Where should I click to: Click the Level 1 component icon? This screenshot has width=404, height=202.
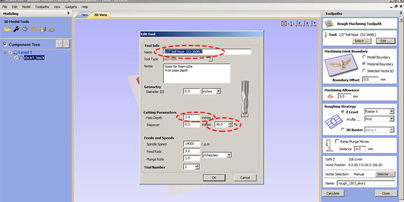click(15, 53)
